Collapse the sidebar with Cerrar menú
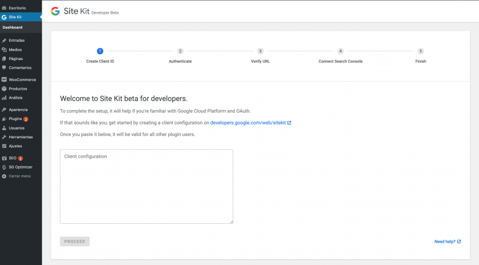 coord(19,176)
